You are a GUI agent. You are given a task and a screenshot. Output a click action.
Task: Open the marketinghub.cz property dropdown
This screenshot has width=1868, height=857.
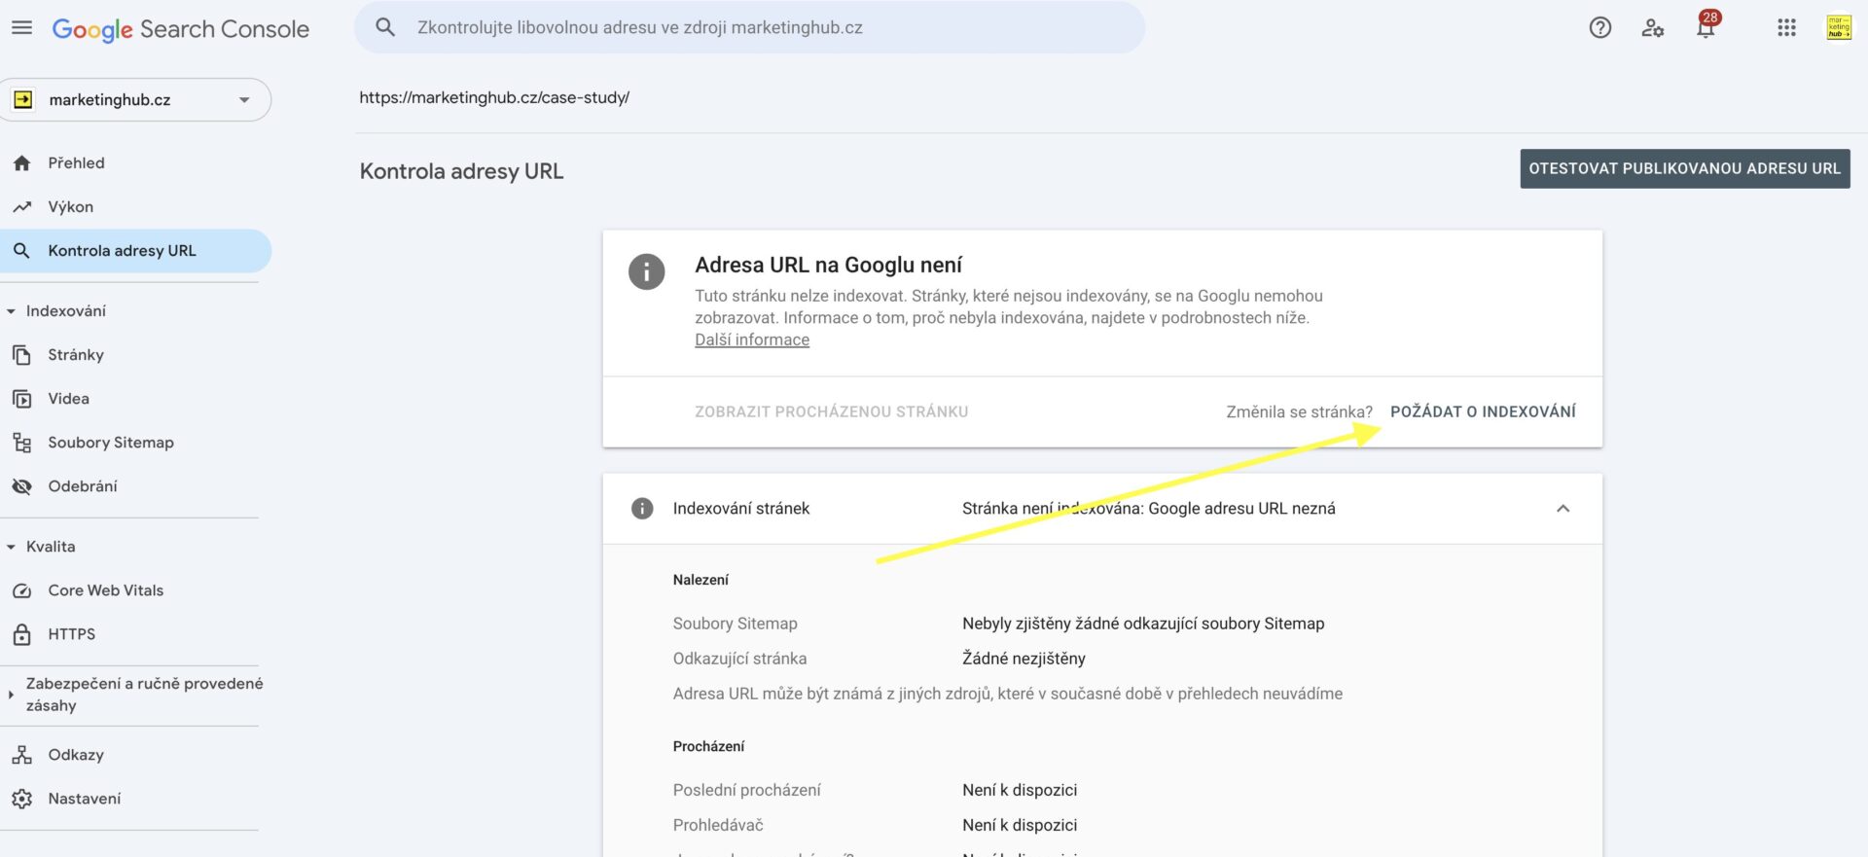pos(244,99)
